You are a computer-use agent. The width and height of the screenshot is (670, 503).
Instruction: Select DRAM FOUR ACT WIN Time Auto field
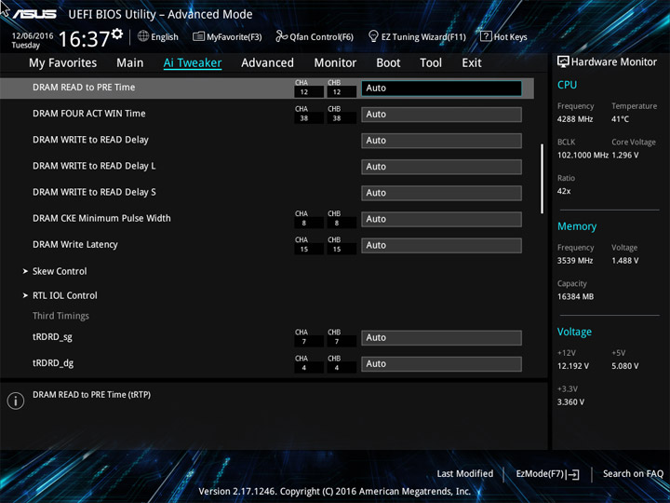coord(441,115)
